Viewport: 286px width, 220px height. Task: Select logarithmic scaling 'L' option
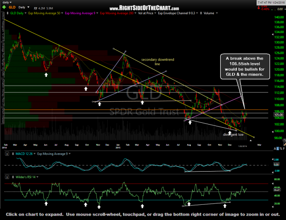[278, 149]
